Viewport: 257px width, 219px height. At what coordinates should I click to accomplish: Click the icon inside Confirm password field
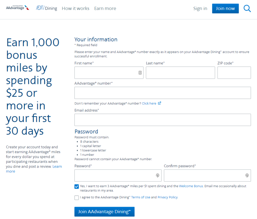[247, 176]
